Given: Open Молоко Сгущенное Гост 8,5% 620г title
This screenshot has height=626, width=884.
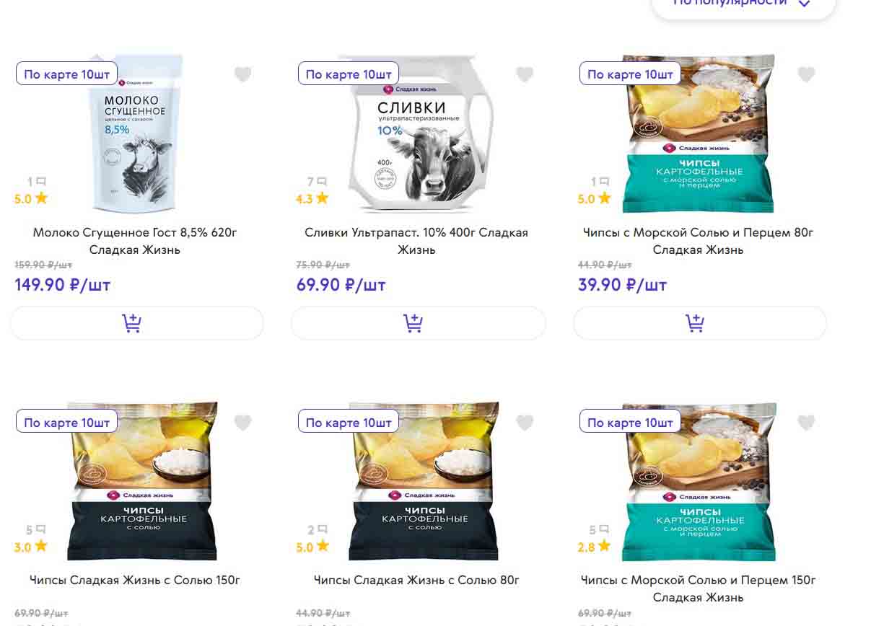Looking at the screenshot, I should pos(135,241).
